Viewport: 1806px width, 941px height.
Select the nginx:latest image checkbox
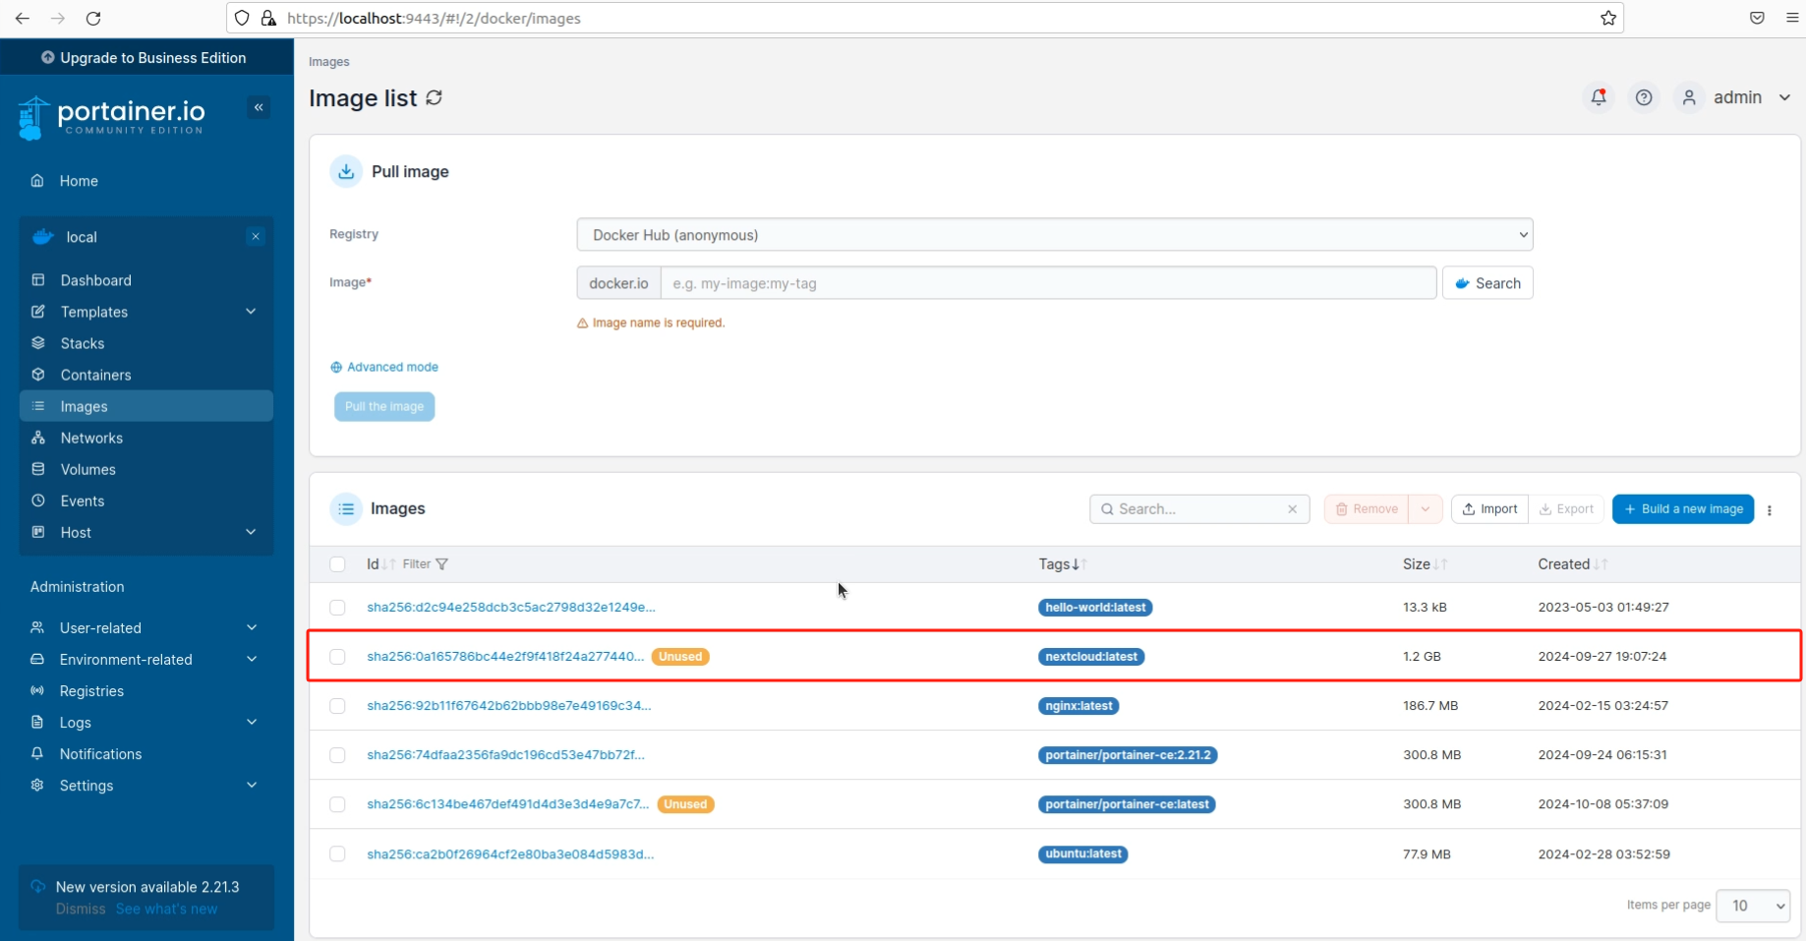[337, 706]
